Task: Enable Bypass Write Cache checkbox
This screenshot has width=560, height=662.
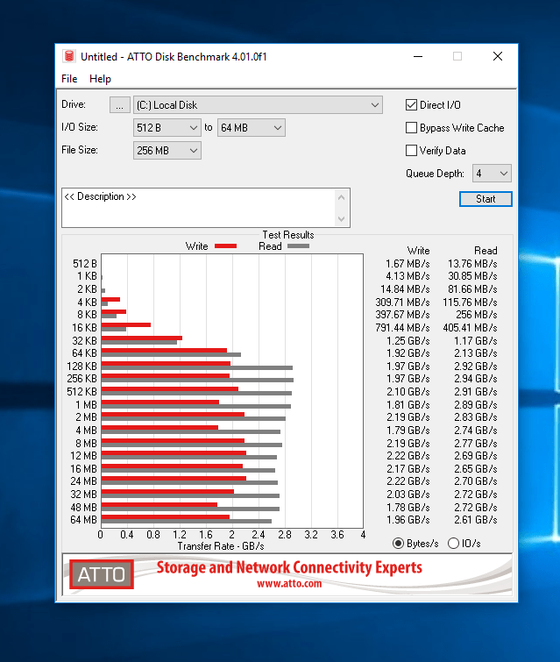Action: (x=412, y=128)
